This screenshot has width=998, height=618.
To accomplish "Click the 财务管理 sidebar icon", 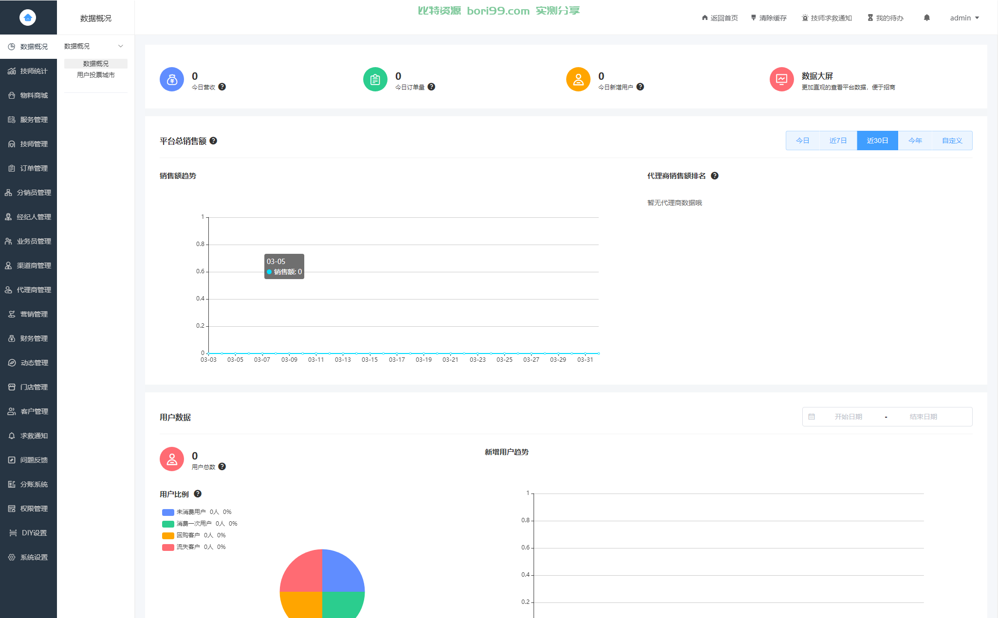I will (x=12, y=338).
